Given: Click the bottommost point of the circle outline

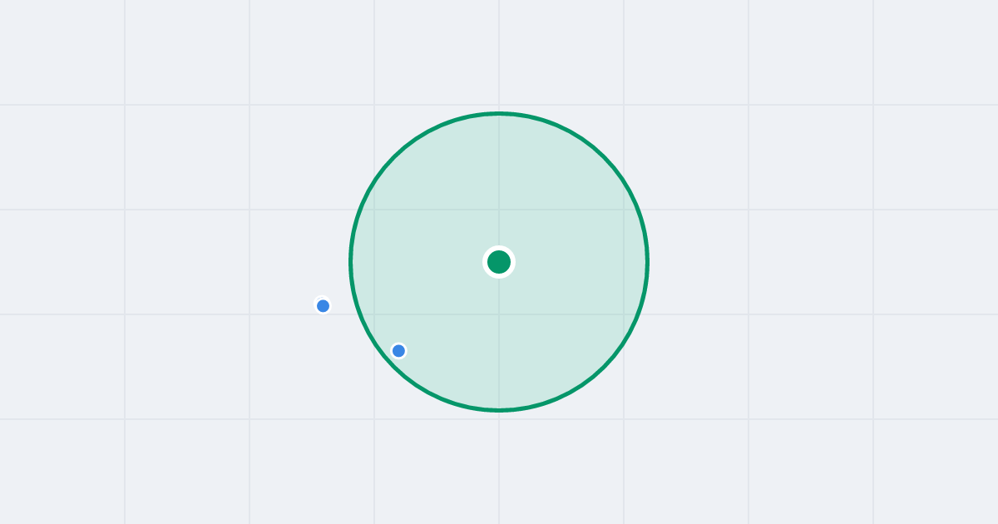Looking at the screenshot, I should (x=499, y=410).
